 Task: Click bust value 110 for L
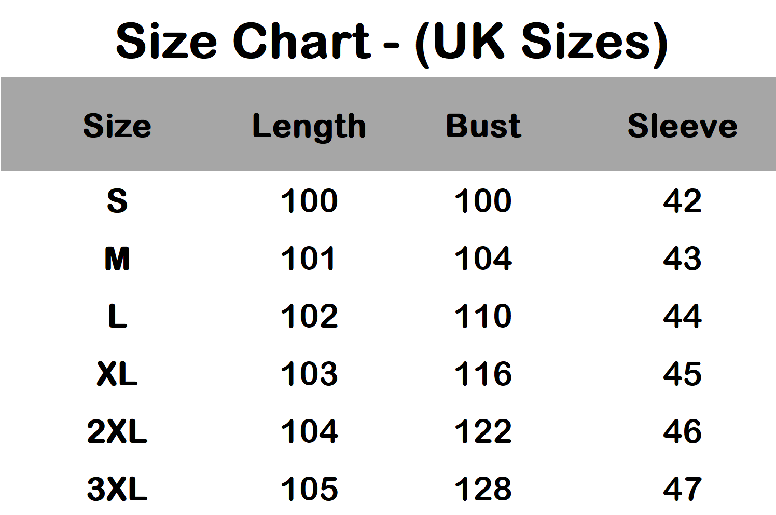[483, 316]
